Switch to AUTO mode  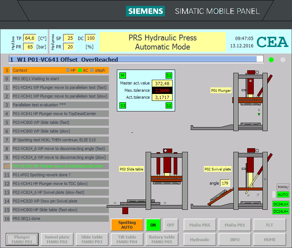(283, 194)
